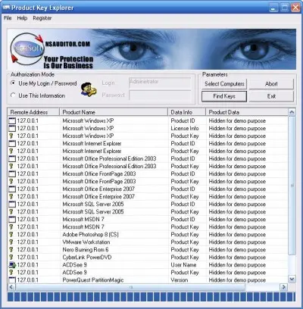Click the NSAuditor logo in the banner
Viewport: 303px width, 309px height.
[27, 48]
